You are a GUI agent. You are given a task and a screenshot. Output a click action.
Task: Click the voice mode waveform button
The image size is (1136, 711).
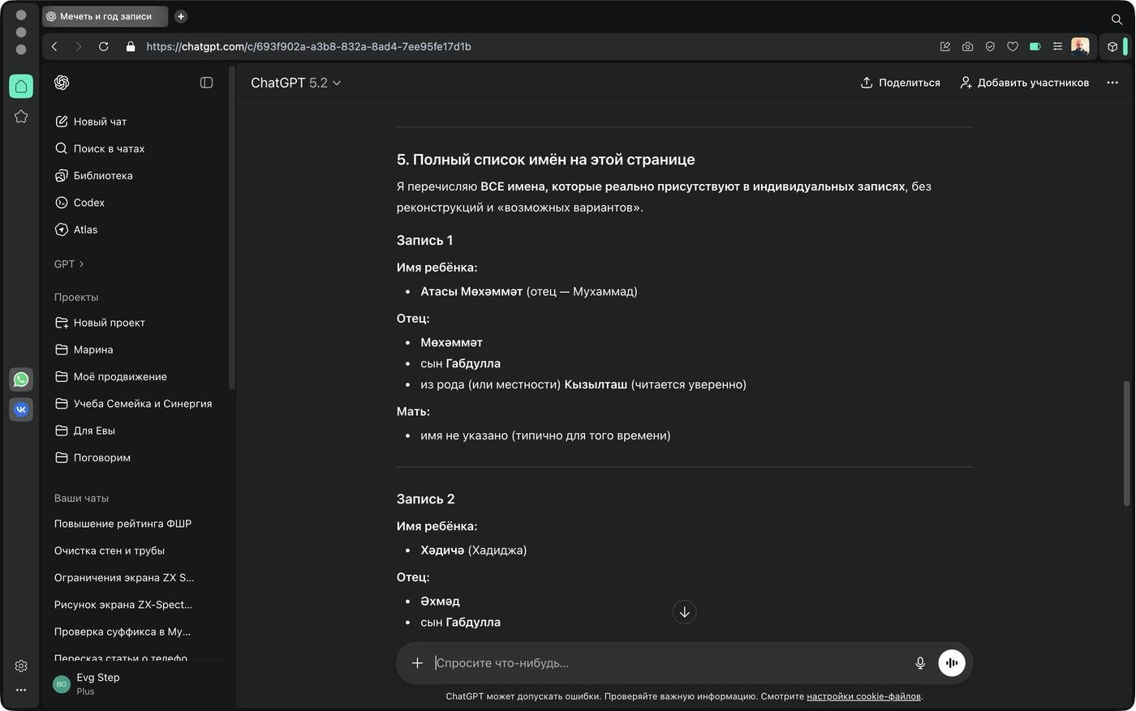coord(952,663)
